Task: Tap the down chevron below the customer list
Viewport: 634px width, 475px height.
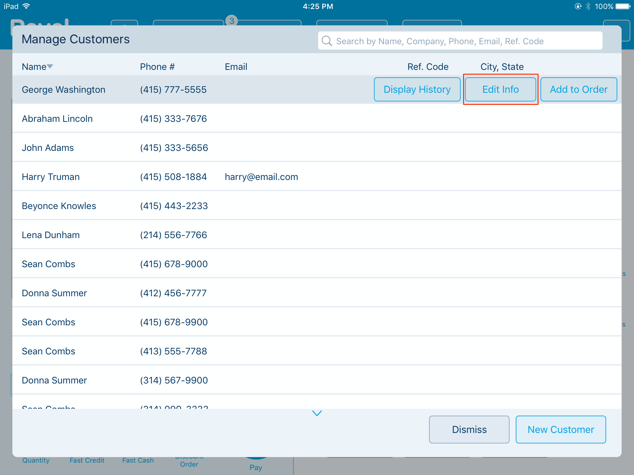Action: coord(317,413)
